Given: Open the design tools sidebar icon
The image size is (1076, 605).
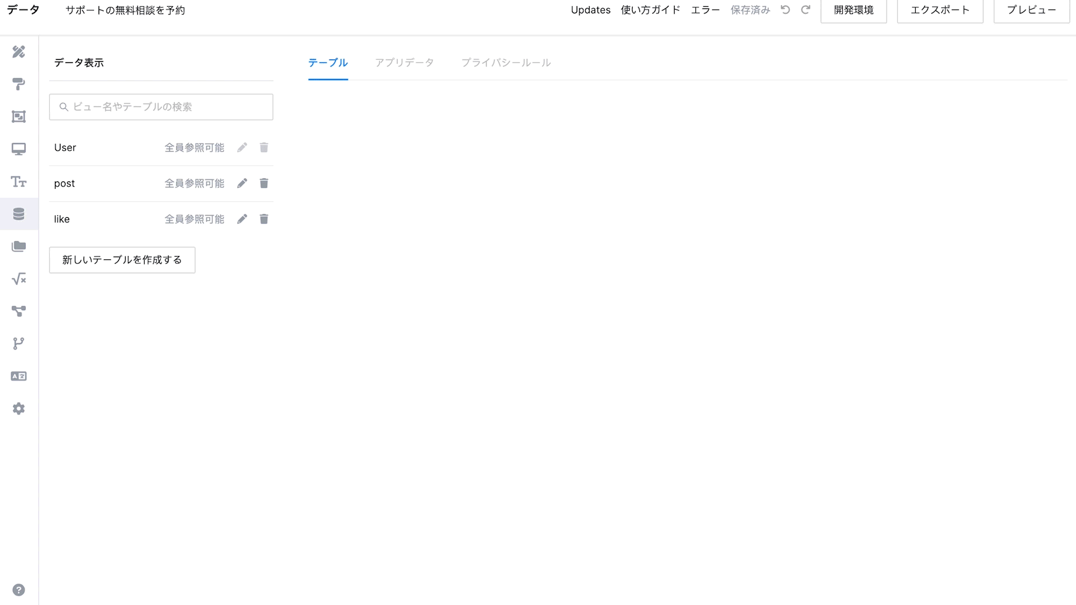Looking at the screenshot, I should point(18,52).
